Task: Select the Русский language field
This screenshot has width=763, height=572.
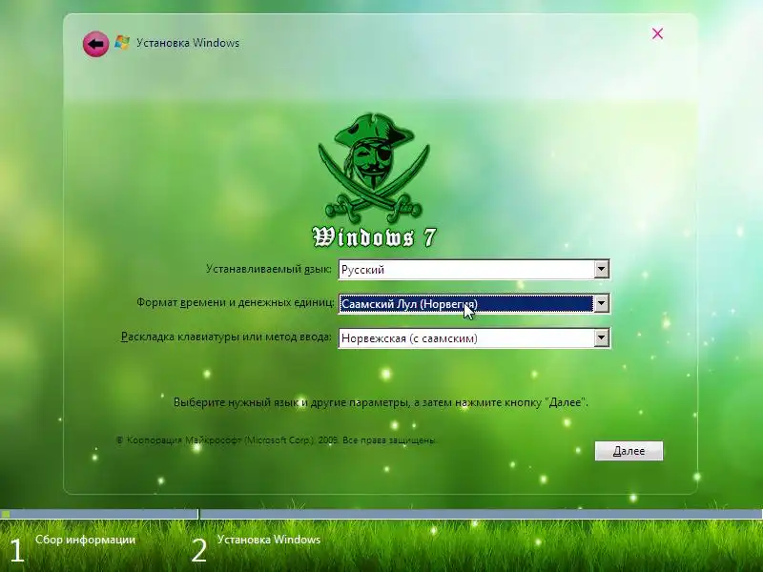Action: coord(474,269)
